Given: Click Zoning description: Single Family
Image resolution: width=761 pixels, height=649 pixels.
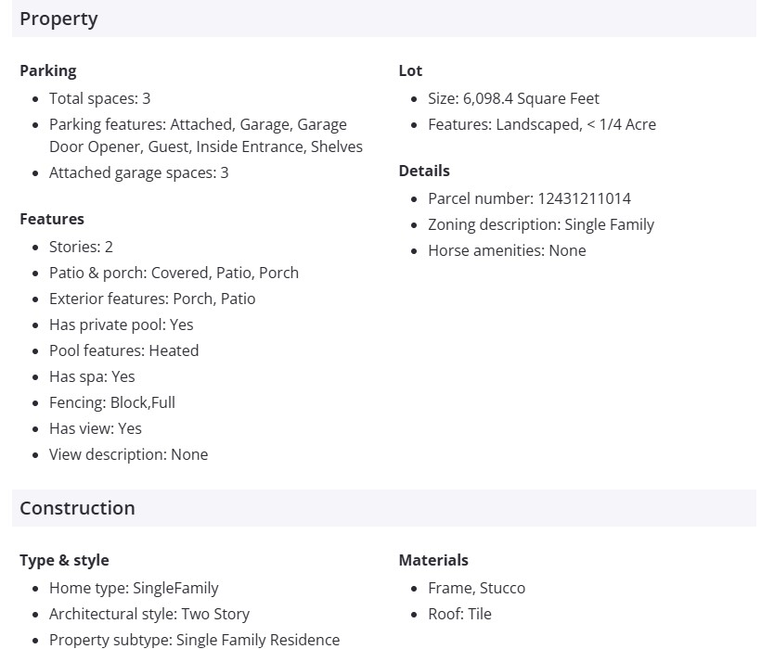Looking at the screenshot, I should tap(541, 224).
